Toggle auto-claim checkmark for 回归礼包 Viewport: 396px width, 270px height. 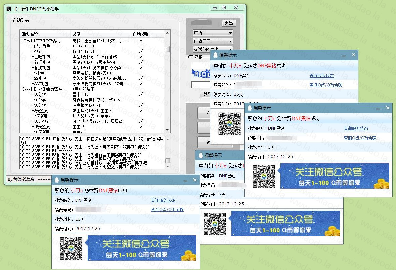coord(141,57)
